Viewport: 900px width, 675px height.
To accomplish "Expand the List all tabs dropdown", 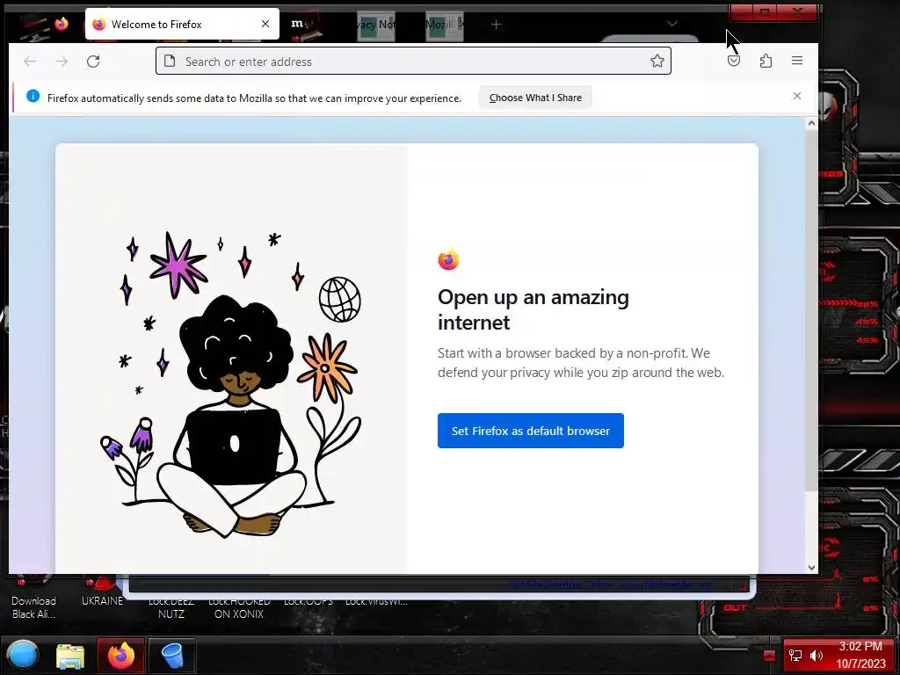I will 672,24.
